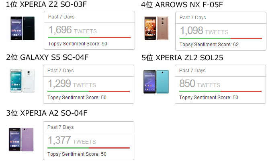This screenshot has height=161, width=268.
Task: Open the 1,696 tweets count
Action: pos(73,30)
